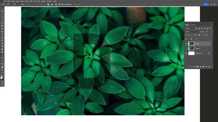Select the Background layer thumbnail

point(191,53)
